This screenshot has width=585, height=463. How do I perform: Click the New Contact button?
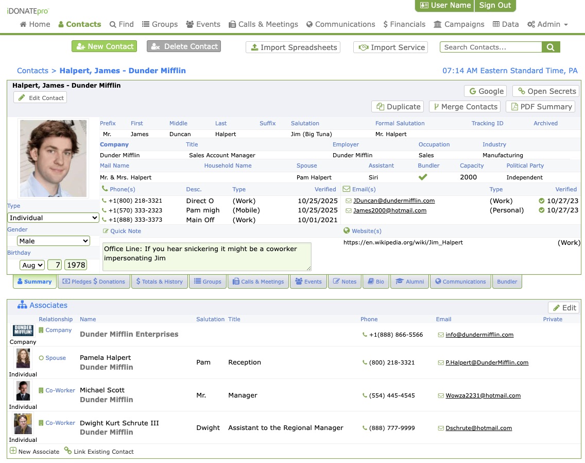point(105,46)
